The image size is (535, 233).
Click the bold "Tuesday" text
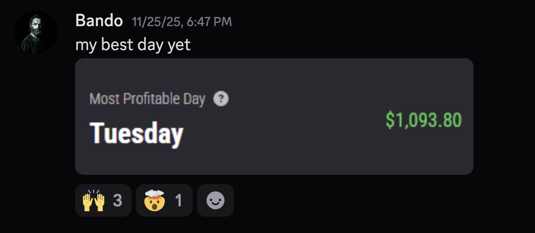click(x=136, y=132)
